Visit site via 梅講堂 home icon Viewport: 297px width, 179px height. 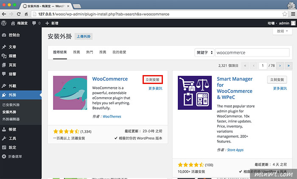pyautogui.click(x=20, y=23)
